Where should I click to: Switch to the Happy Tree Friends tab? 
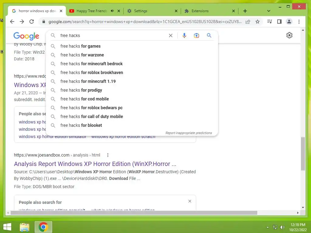tap(92, 11)
